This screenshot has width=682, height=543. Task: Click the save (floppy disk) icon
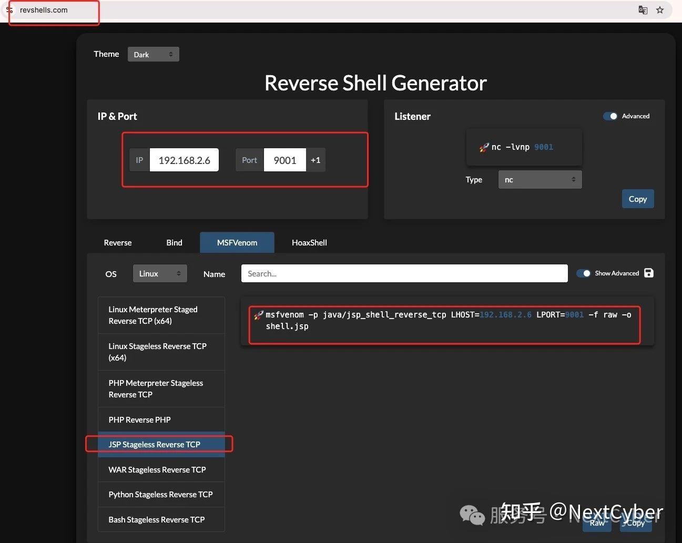click(x=649, y=273)
